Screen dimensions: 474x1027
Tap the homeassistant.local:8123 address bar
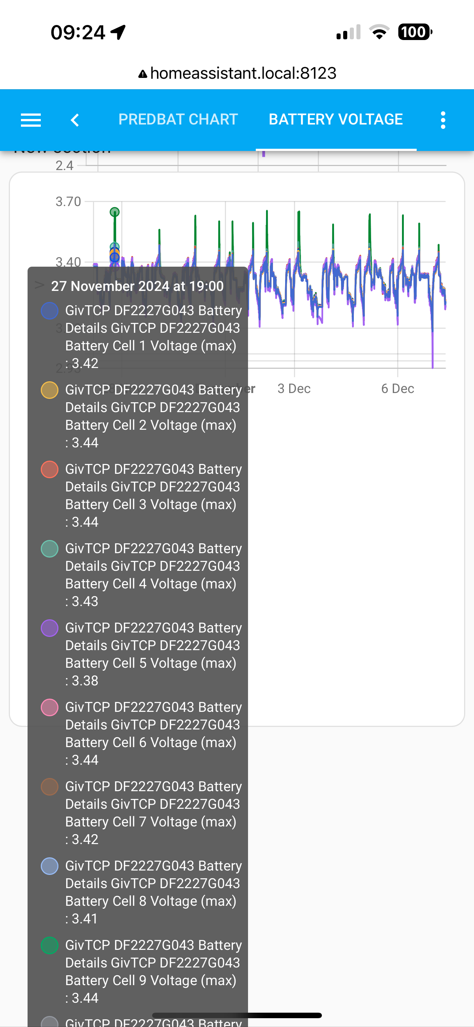tap(237, 73)
